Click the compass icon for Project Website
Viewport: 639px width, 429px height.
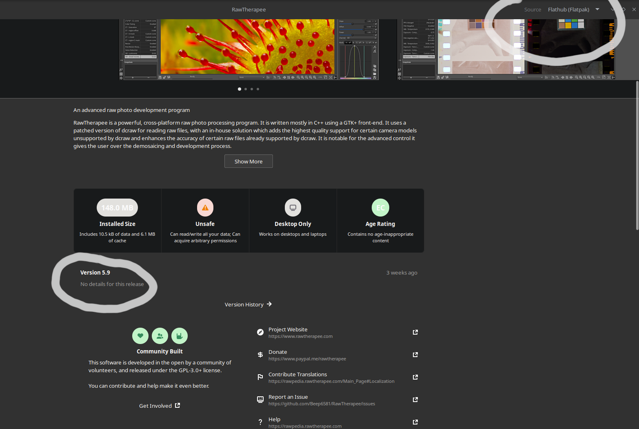260,332
